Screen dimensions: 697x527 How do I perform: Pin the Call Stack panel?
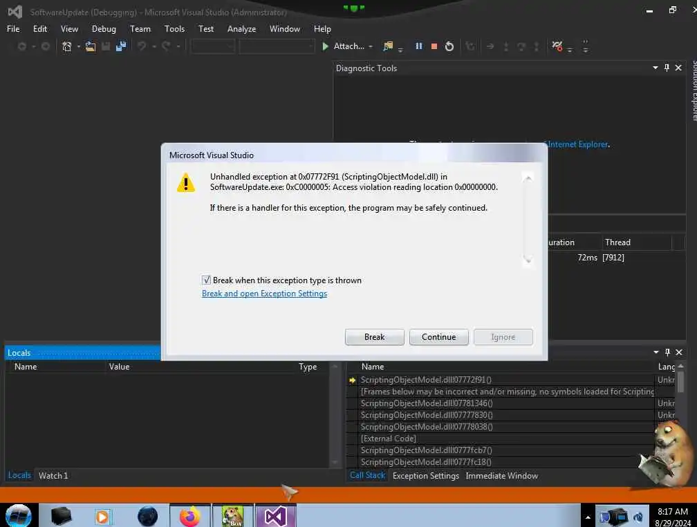point(667,352)
